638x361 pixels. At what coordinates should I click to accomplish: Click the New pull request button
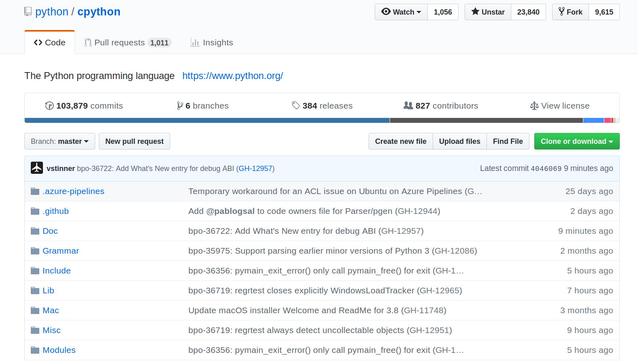[x=134, y=141]
